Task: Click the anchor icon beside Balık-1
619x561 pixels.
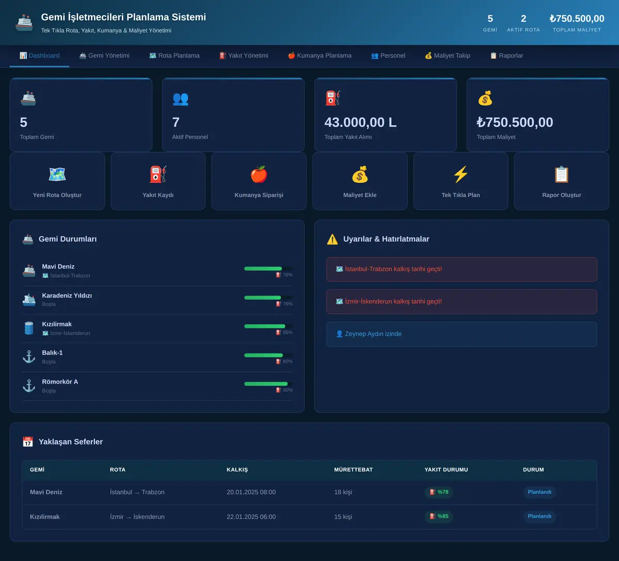Action: pos(29,357)
